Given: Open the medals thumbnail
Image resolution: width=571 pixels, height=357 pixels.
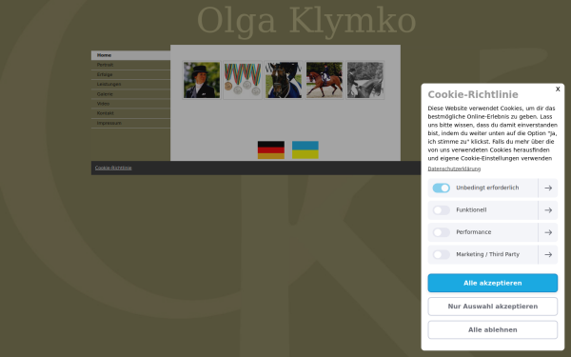Looking at the screenshot, I should pos(243,80).
